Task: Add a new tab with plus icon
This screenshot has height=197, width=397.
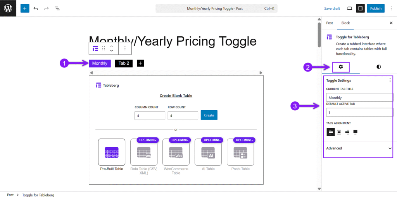Action: [x=140, y=63]
